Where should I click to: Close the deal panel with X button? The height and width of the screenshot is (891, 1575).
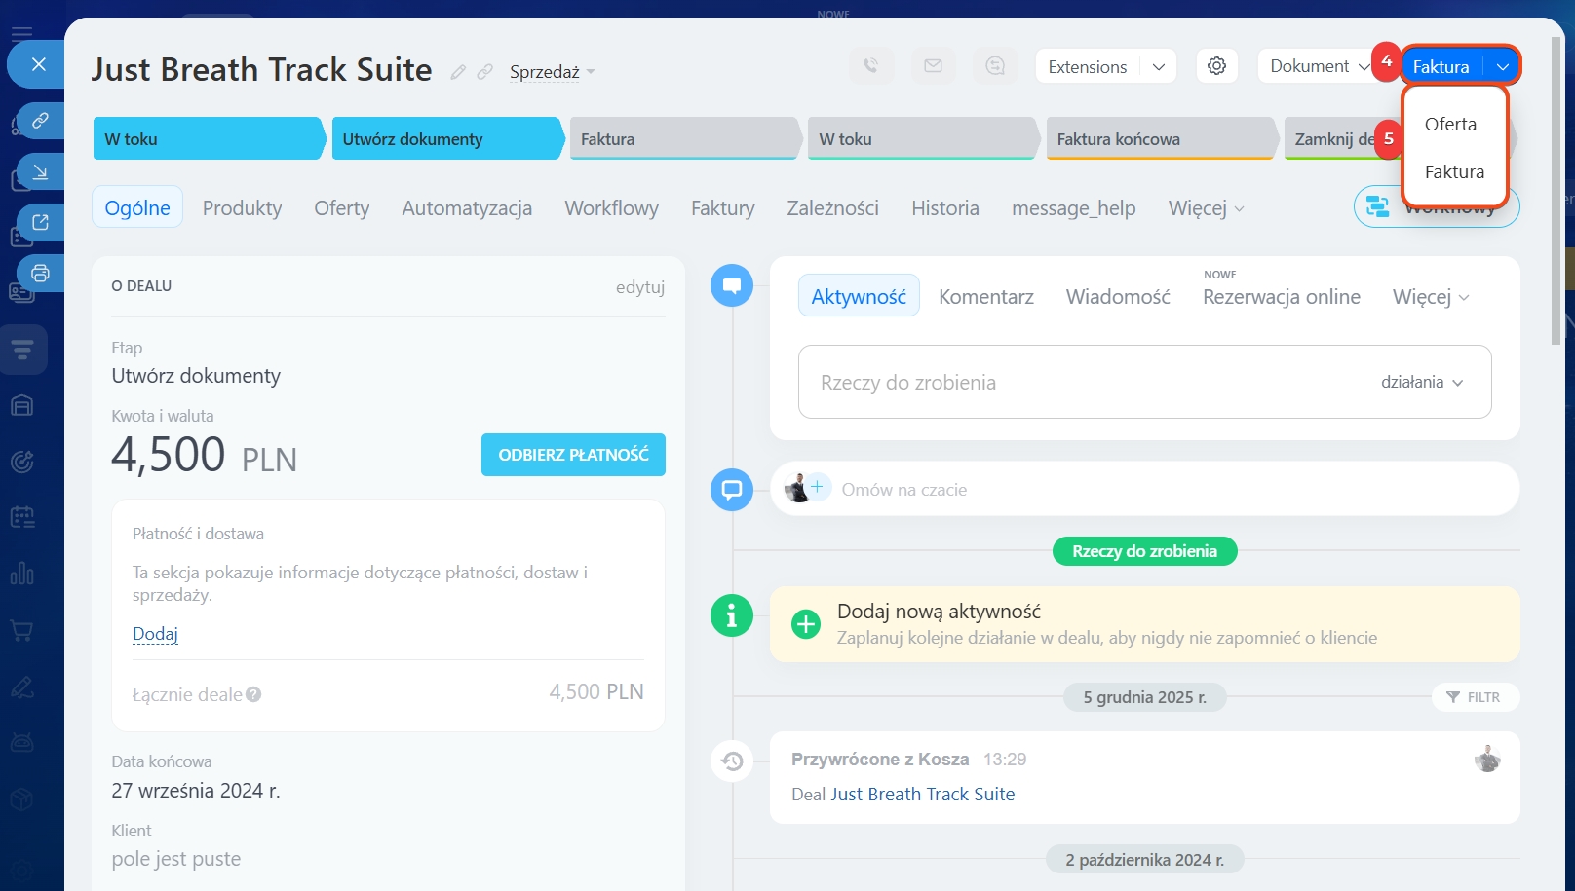point(38,64)
